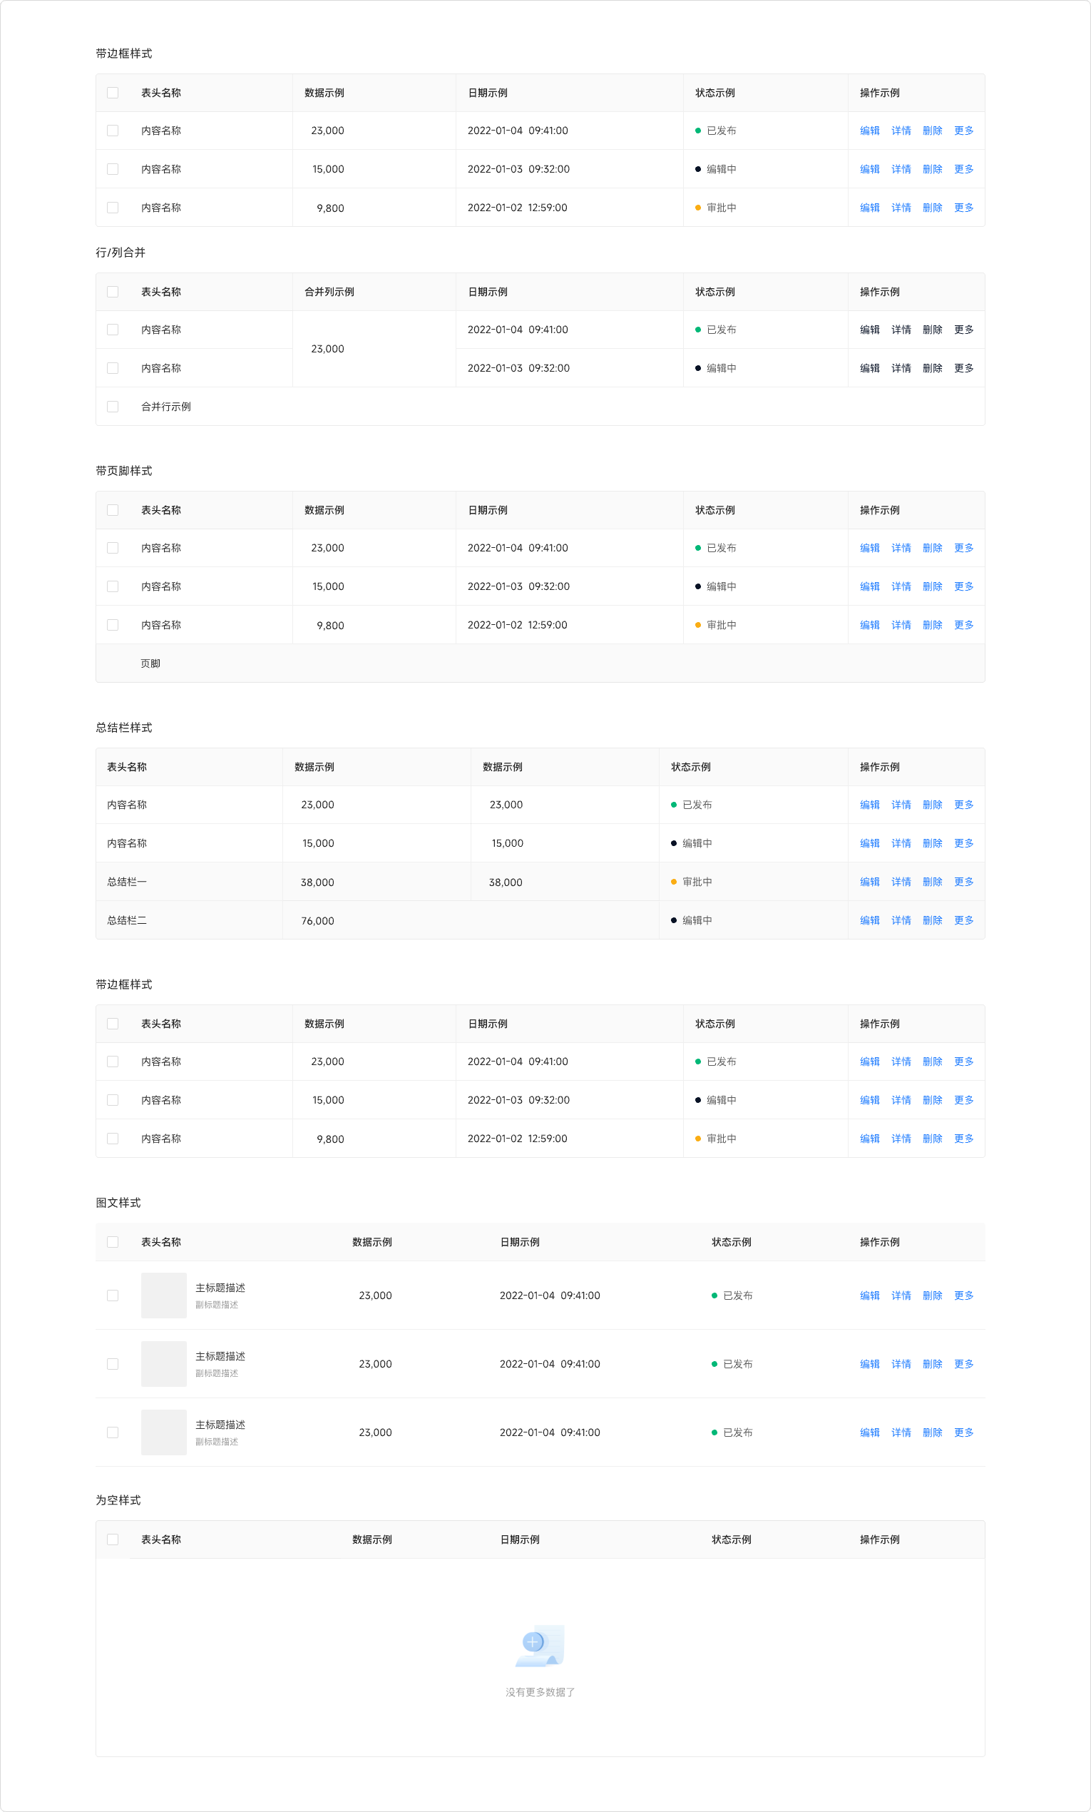Toggle select-all checkbox in 图文样式 table header

[113, 1242]
